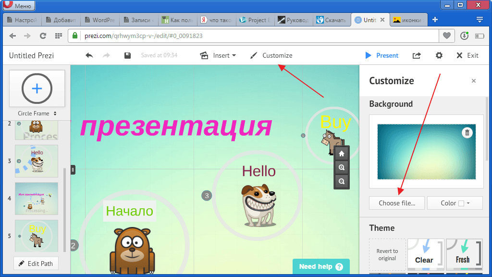Add a new circle frame with plus
The width and height of the screenshot is (492, 277).
coord(37,88)
